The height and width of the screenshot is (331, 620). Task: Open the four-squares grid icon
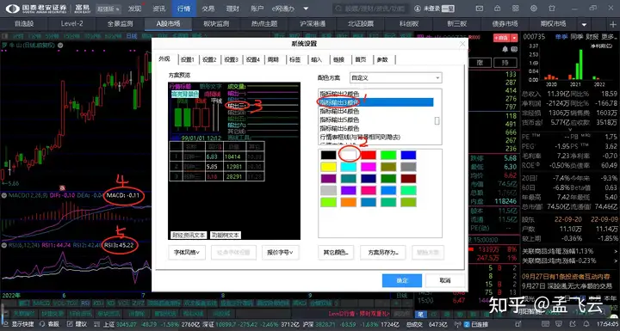coord(516,9)
